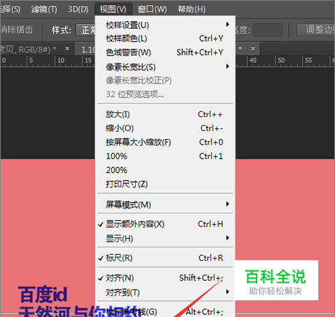Expand the 对齐到(T) submenu
The width and height of the screenshot is (335, 317).
pos(165,292)
